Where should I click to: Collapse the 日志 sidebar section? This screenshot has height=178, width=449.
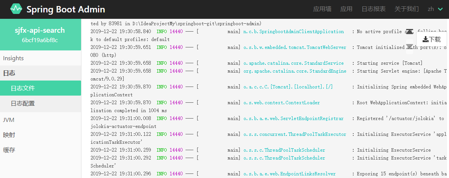pos(40,73)
